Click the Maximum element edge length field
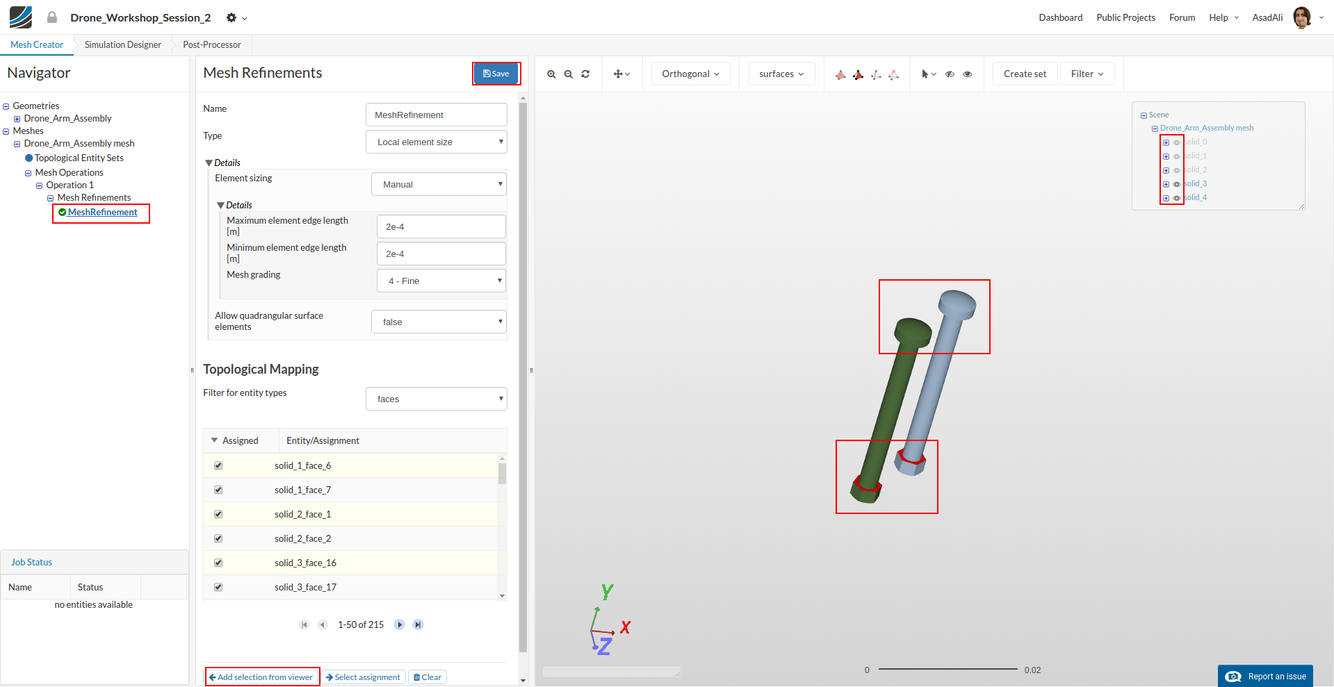 coord(441,226)
